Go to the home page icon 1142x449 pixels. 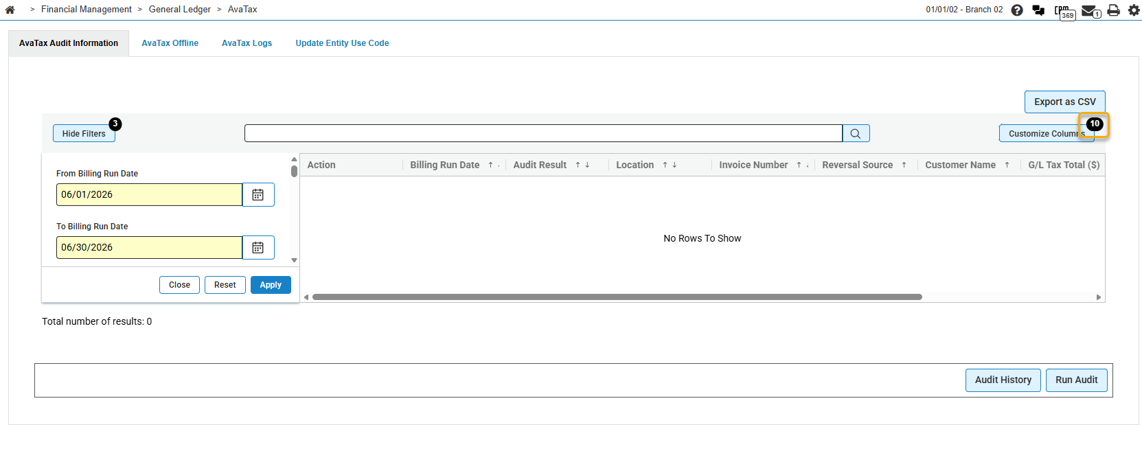[10, 10]
